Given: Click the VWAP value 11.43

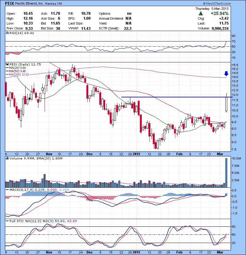Looking at the screenshot, I should pos(86,29).
